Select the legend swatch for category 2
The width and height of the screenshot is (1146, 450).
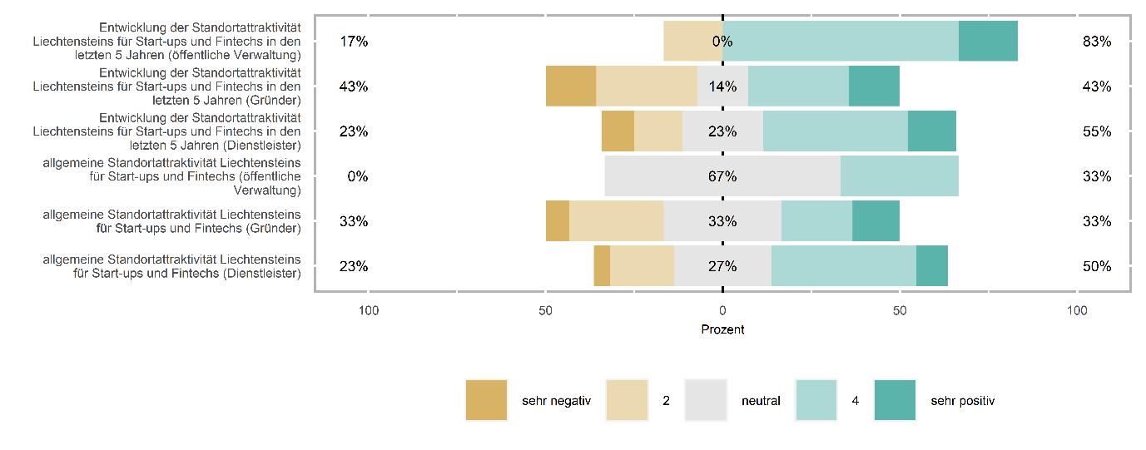tap(627, 400)
